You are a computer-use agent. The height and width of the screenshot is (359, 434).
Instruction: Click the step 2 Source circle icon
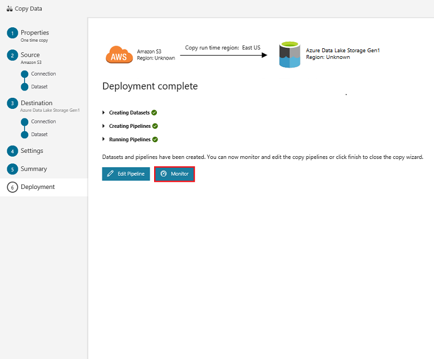[x=12, y=56]
